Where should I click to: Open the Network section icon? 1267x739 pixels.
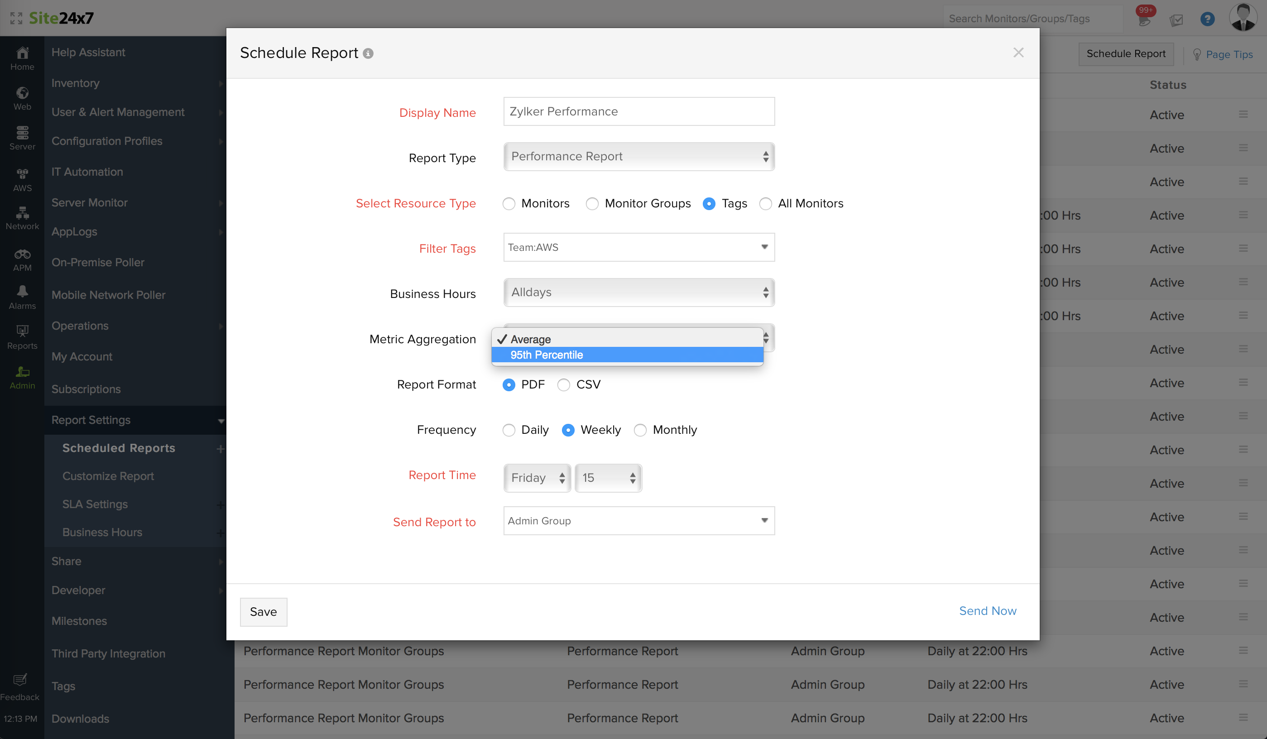[x=22, y=218]
